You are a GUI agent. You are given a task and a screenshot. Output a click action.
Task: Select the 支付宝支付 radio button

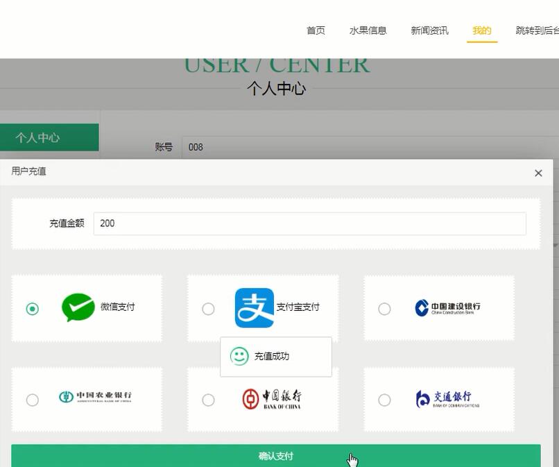[x=208, y=309]
